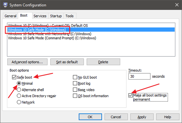The width and height of the screenshot is (182, 123).
Task: Turn on Boot log checkbox
Action: (x=75, y=83)
